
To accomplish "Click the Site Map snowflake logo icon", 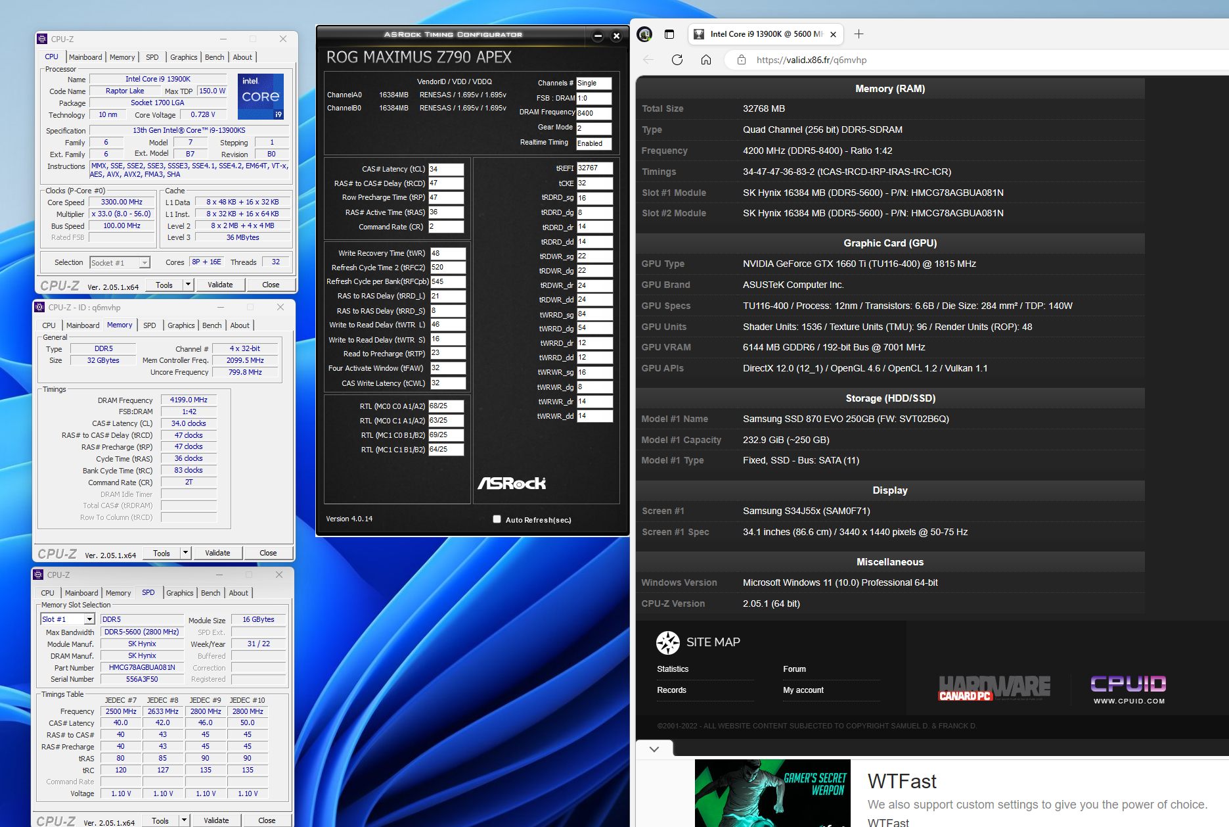I will tap(668, 642).
